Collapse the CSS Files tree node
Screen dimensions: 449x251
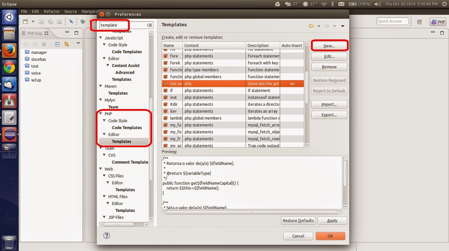pos(105,176)
